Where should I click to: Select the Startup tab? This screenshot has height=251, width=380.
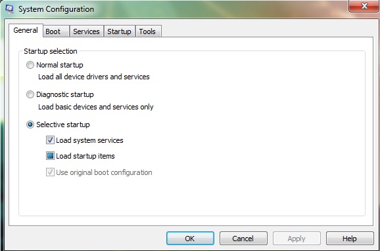coord(119,31)
